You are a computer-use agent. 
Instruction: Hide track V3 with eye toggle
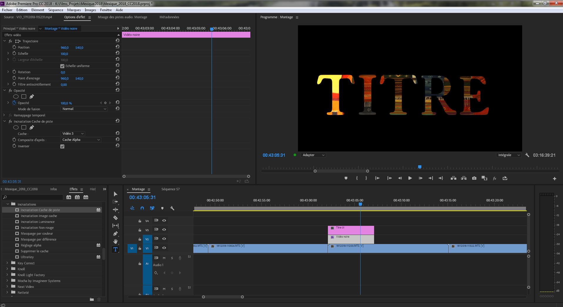tap(164, 230)
